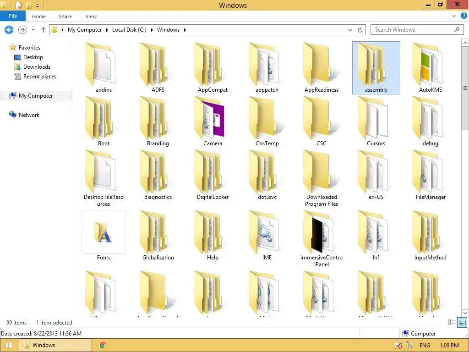
Task: Select the debug folder
Action: (431, 121)
